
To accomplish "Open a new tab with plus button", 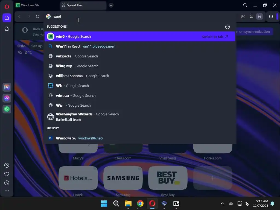I will [111, 5].
